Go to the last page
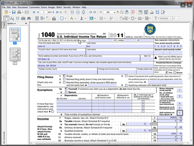Image resolution: width=194 pixels, height=146 pixels. click(x=57, y=12)
